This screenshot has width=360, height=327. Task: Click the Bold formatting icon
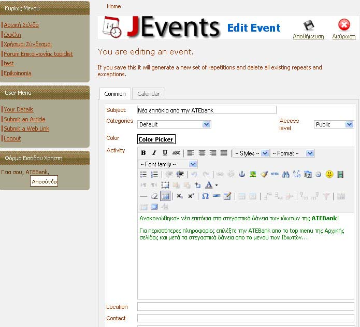[x=143, y=153]
